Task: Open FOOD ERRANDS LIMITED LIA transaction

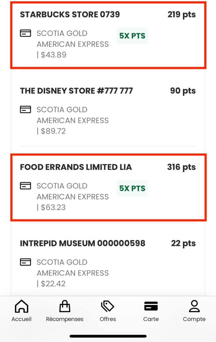Action: click(x=76, y=167)
